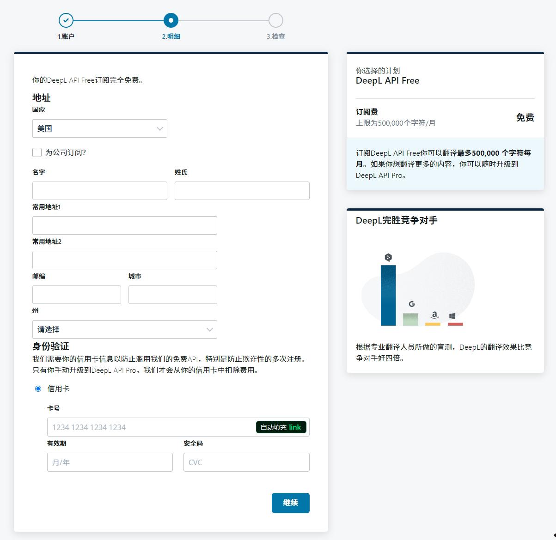
Task: Focus the 城市 input field
Action: [173, 295]
